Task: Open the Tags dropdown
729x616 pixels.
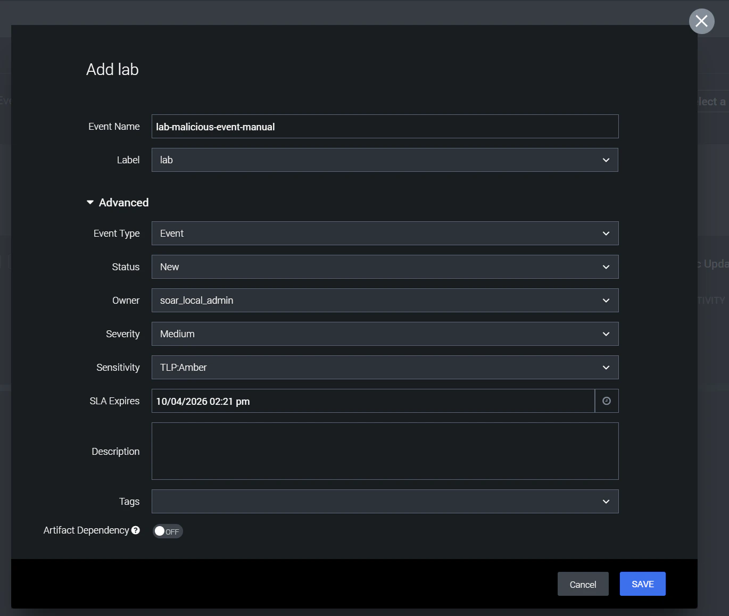Action: [x=385, y=502]
